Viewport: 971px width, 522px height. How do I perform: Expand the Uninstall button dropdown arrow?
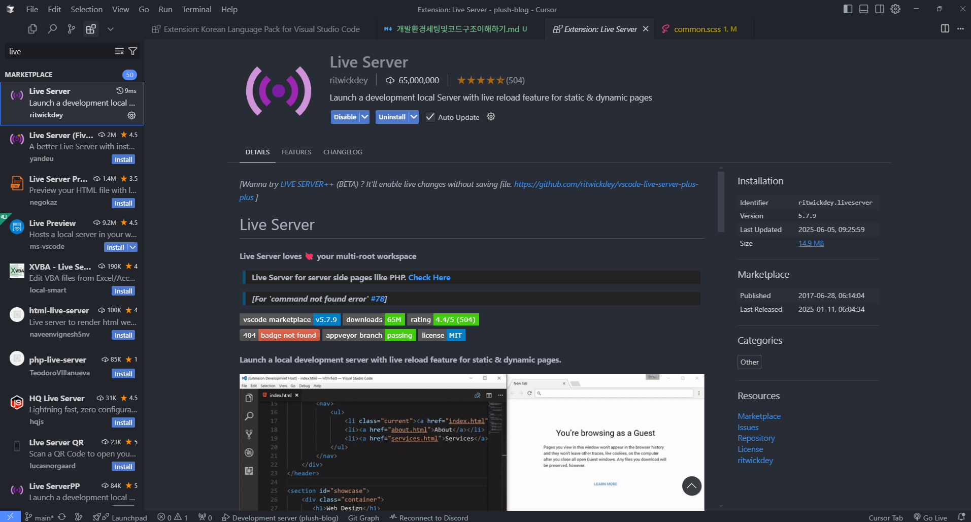(x=414, y=117)
